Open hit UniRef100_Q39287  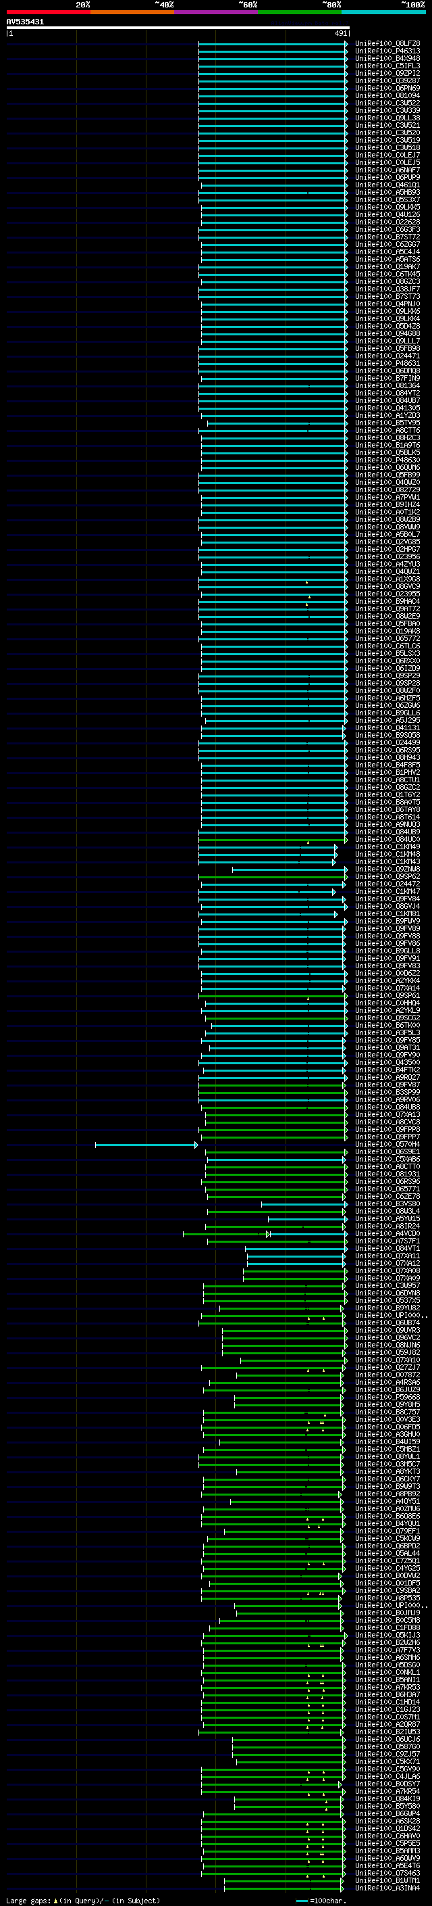pyautogui.click(x=387, y=80)
